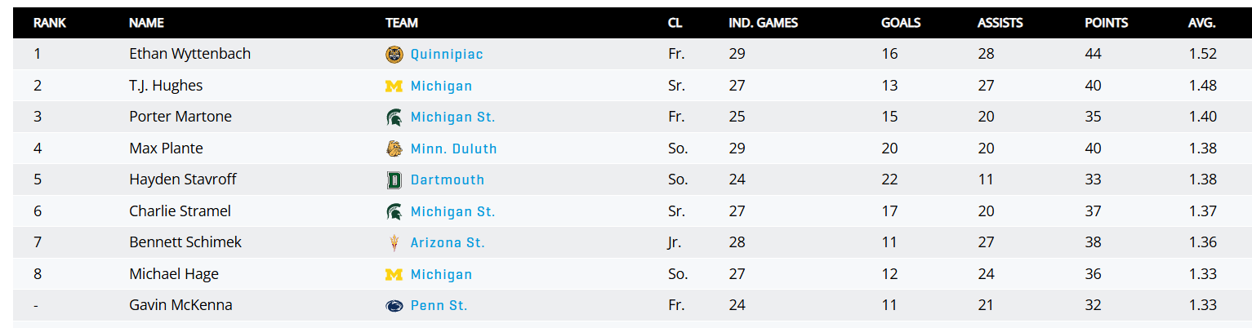Click the AVG. column header
This screenshot has width=1252, height=328.
(x=1201, y=23)
